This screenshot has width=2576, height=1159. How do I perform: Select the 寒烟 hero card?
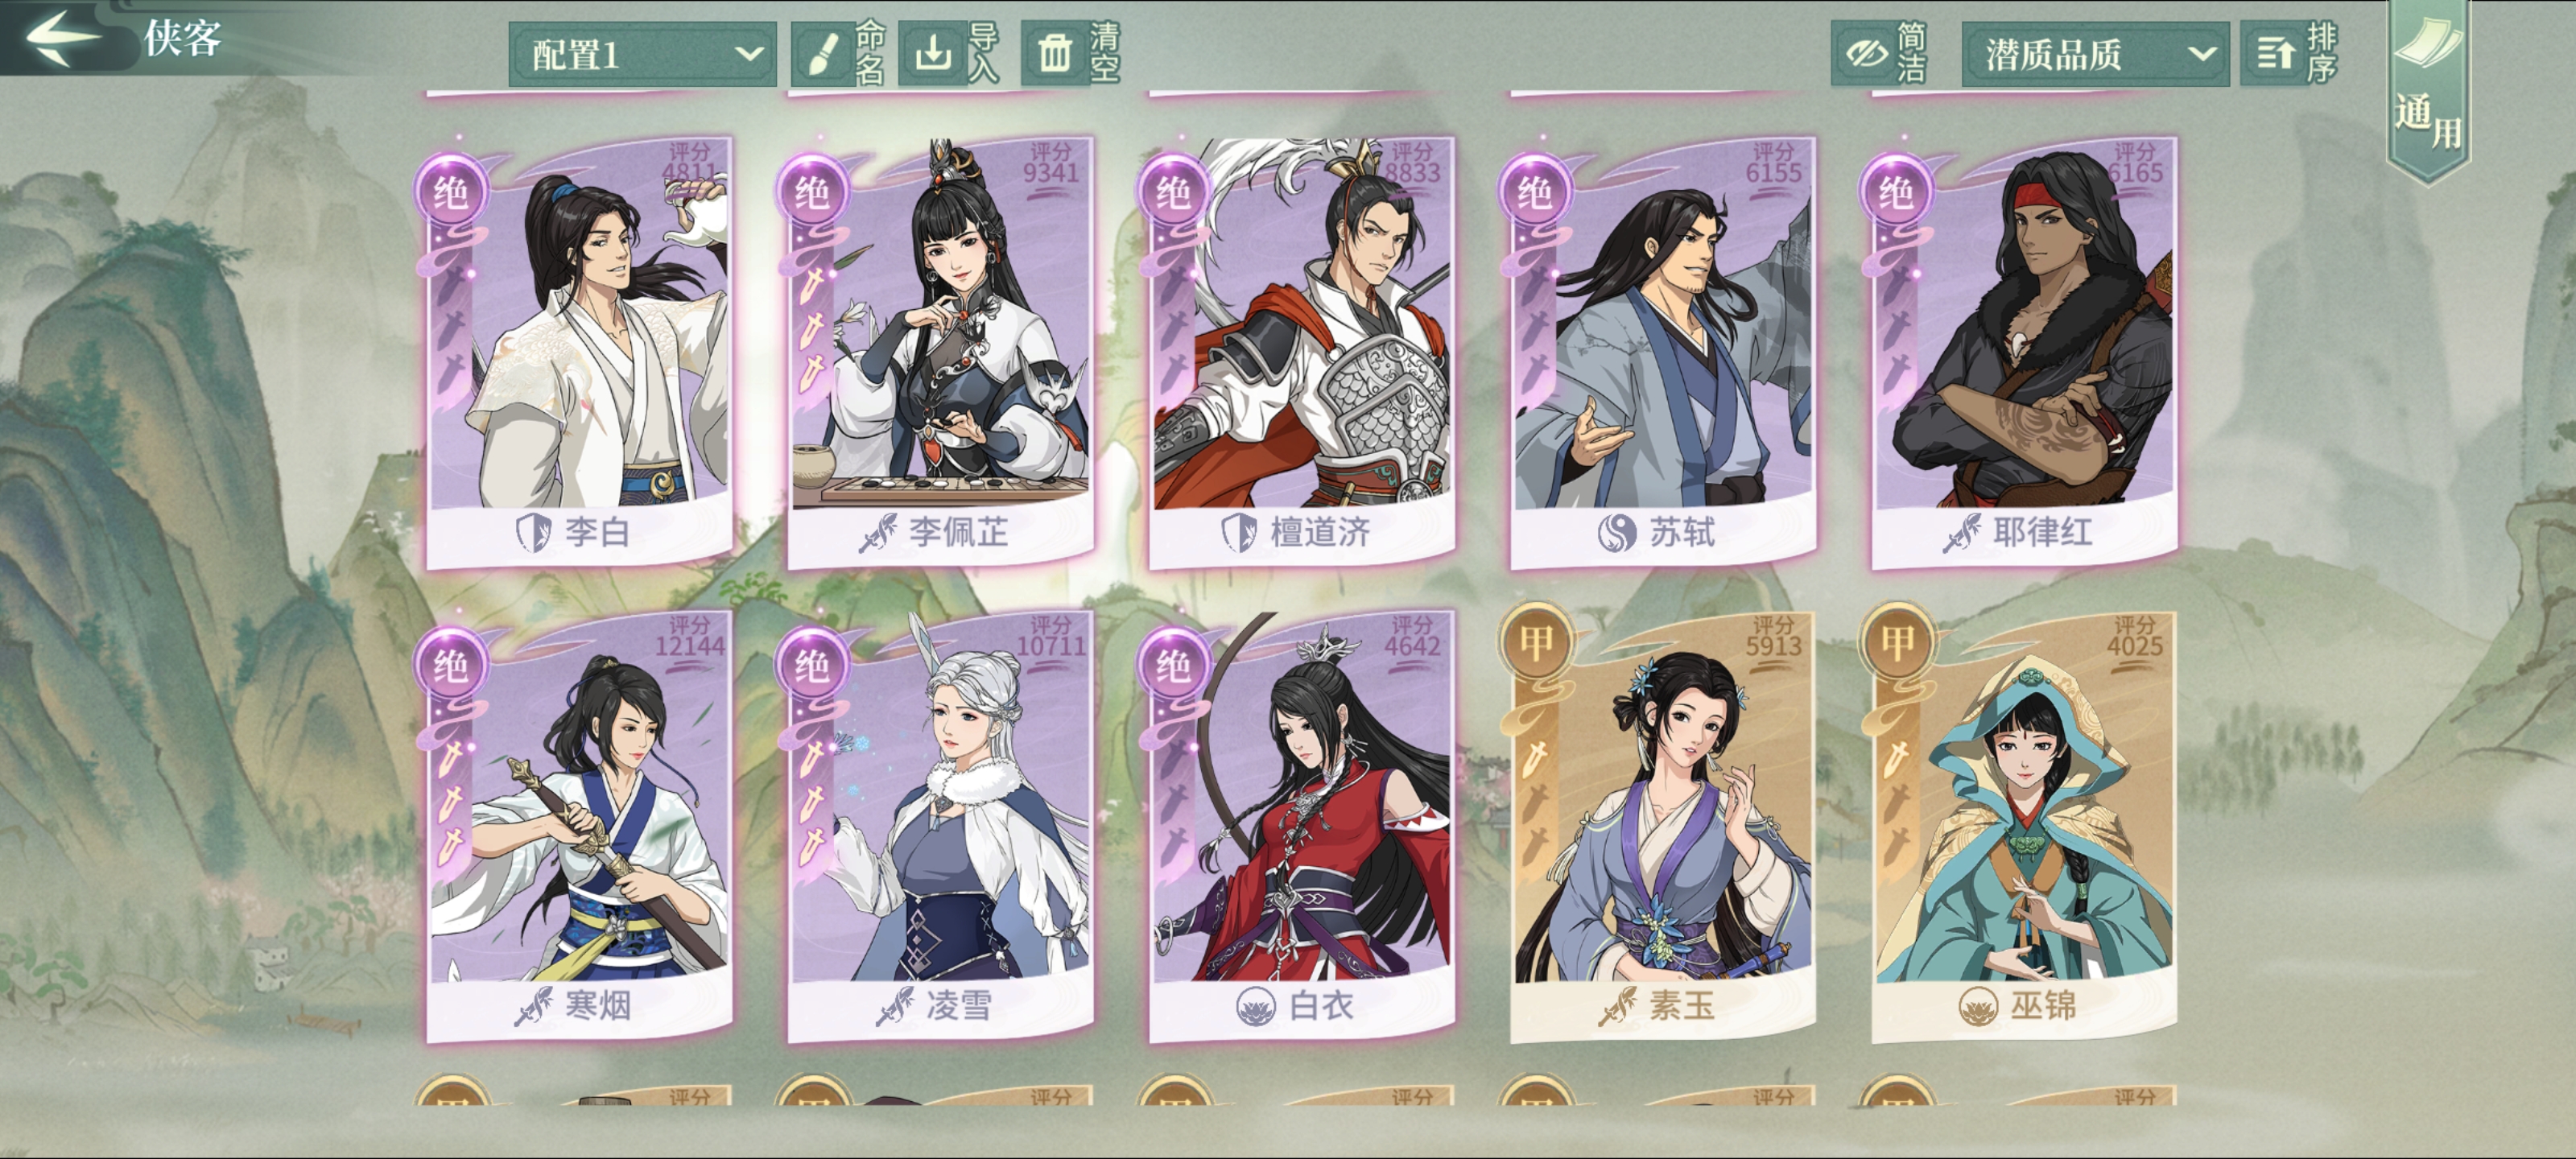pos(579,826)
